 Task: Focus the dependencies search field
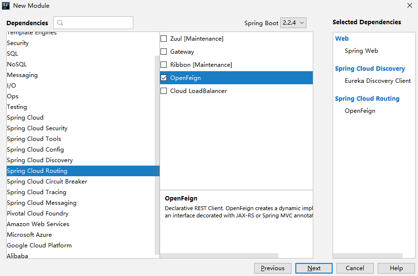[93, 23]
